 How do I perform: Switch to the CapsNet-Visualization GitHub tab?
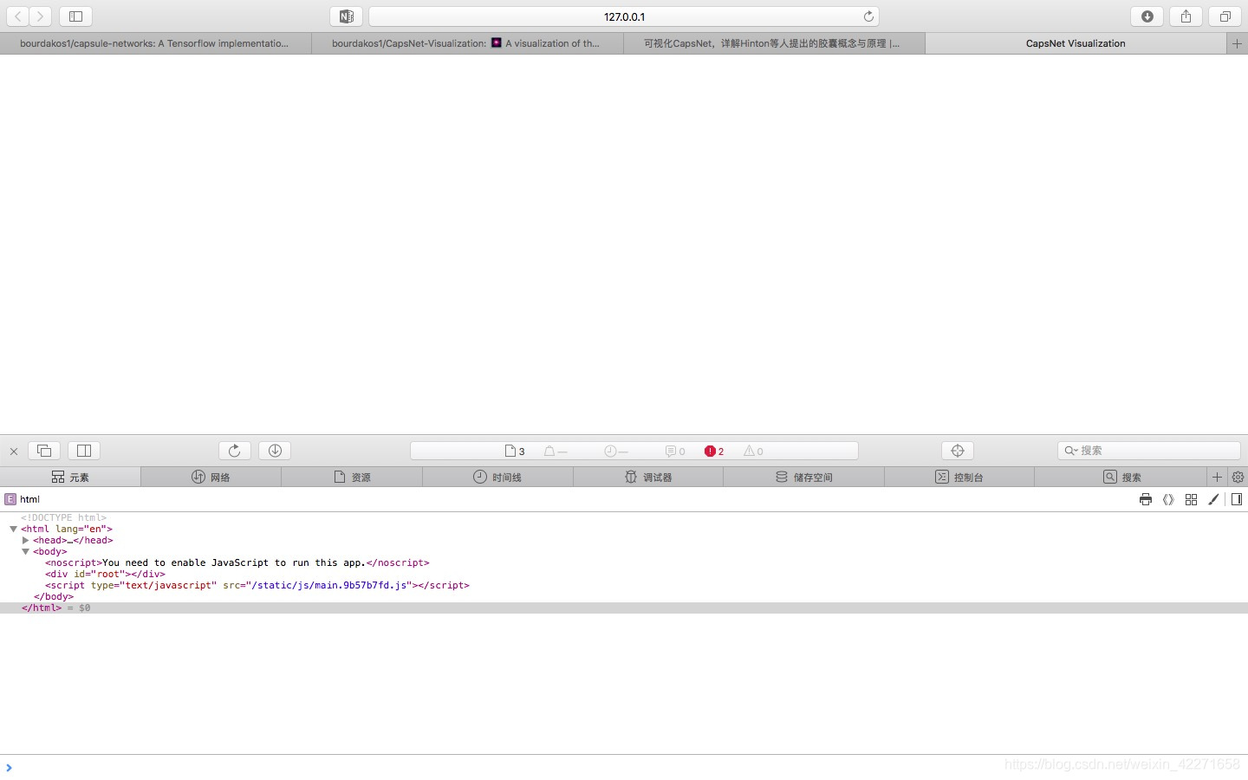pyautogui.click(x=467, y=43)
